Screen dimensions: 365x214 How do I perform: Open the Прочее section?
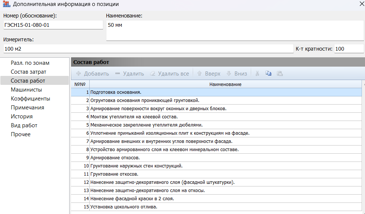pyautogui.click(x=35, y=134)
